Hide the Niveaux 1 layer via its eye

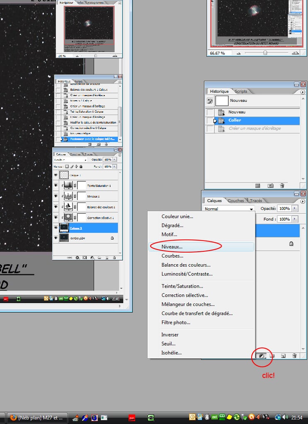[x=56, y=196]
